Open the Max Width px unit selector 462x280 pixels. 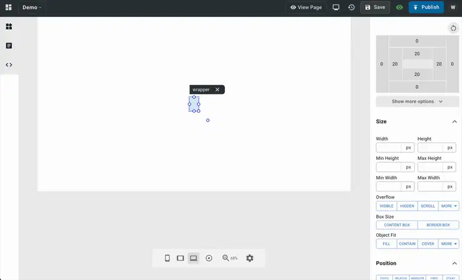tap(450, 186)
